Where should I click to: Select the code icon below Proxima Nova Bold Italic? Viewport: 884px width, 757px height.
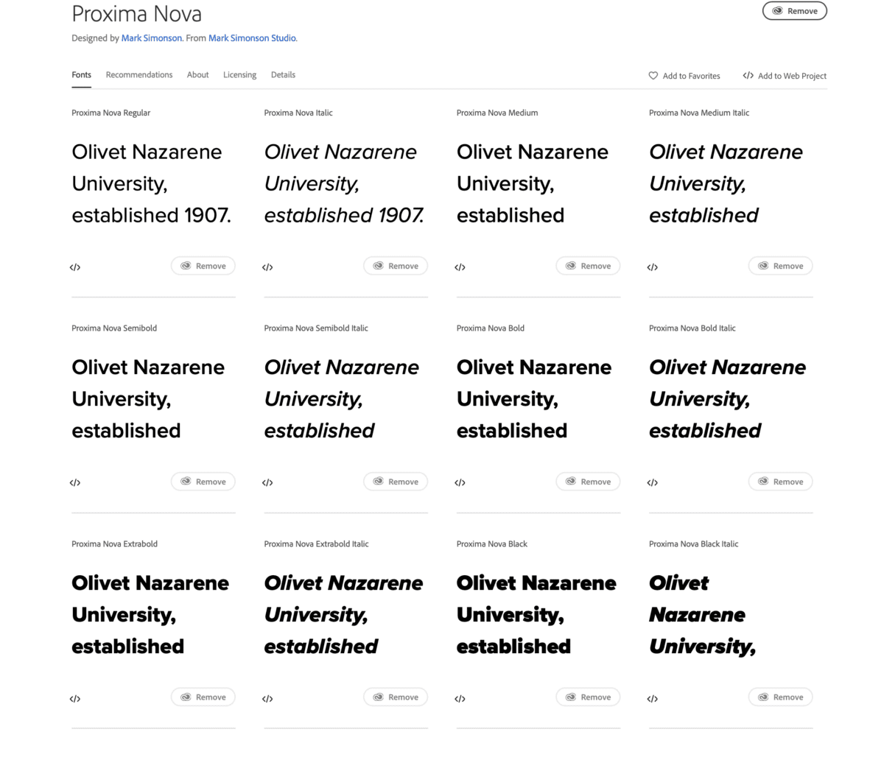(x=652, y=482)
